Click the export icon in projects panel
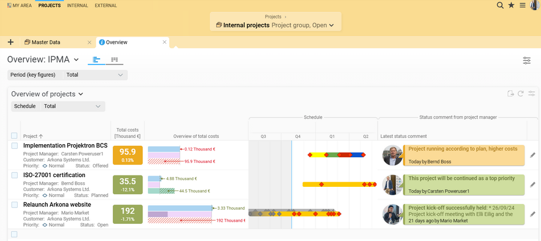The height and width of the screenshot is (241, 541). click(x=511, y=94)
